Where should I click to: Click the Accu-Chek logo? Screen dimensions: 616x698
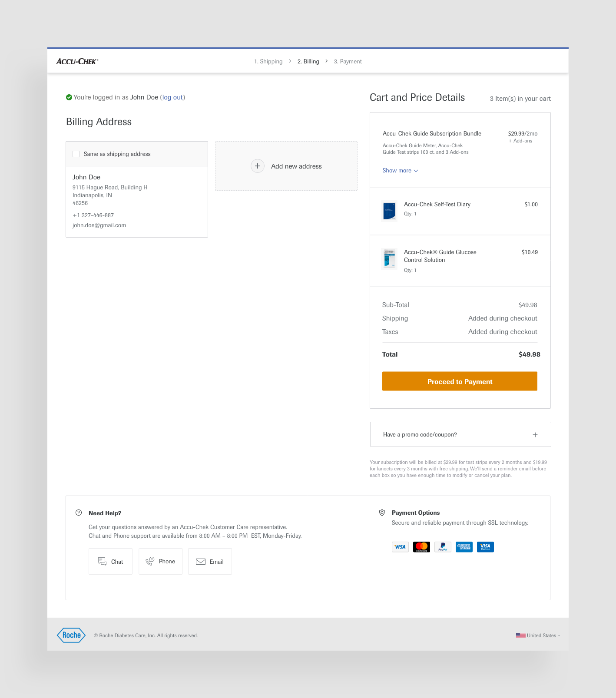(x=77, y=62)
